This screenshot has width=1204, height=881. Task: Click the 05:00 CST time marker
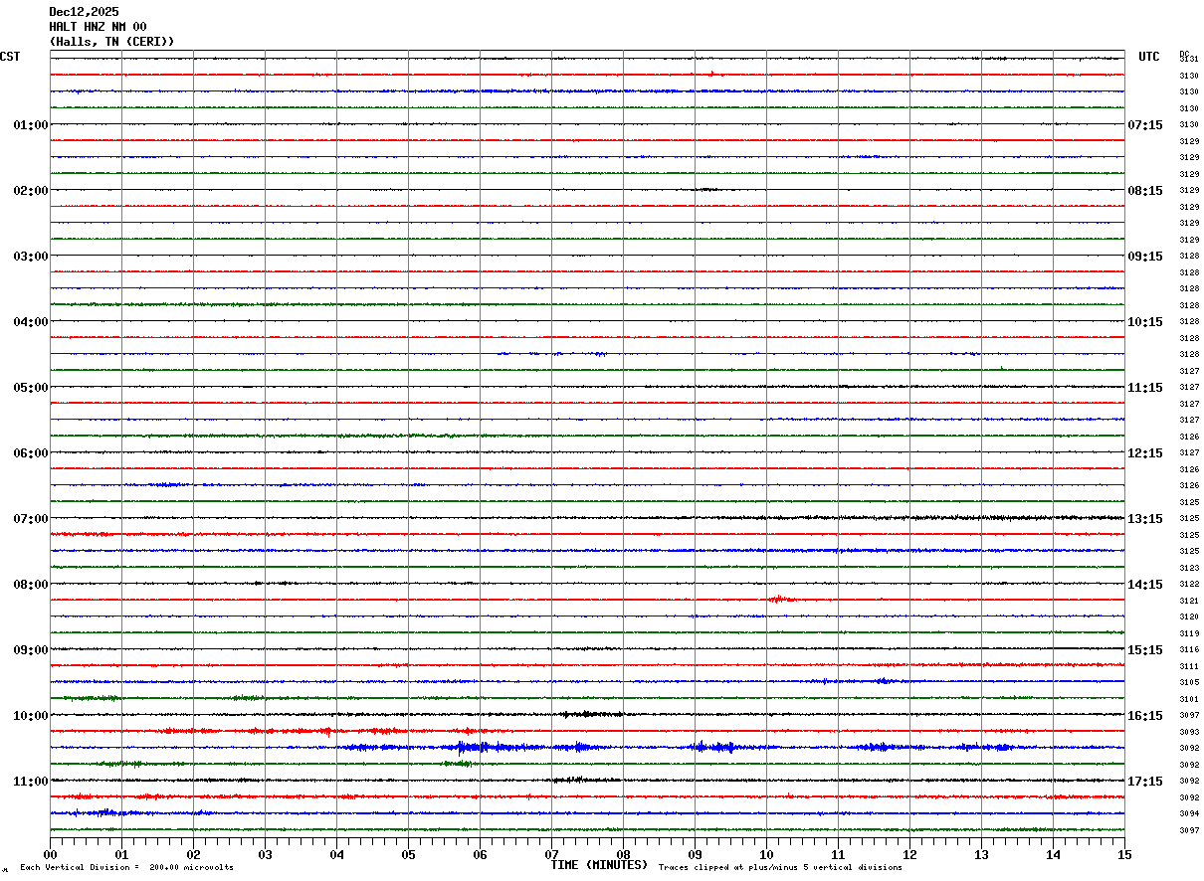[31, 388]
